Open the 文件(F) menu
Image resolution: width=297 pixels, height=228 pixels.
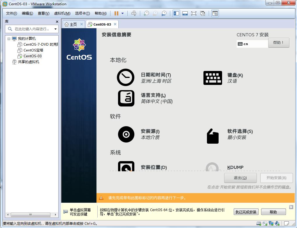point(12,13)
